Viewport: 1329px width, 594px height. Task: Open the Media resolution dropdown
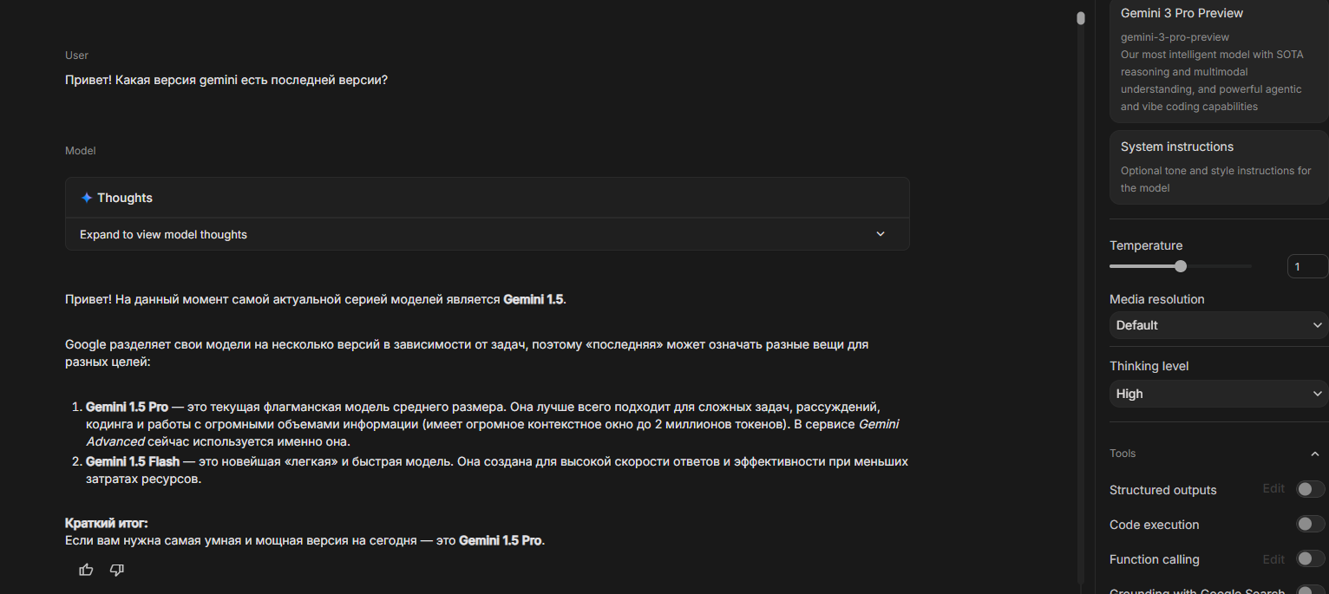click(x=1219, y=325)
